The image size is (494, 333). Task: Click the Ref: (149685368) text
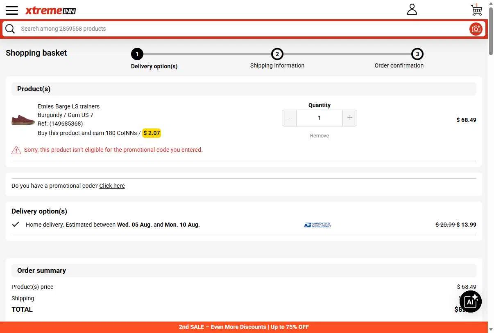pyautogui.click(x=60, y=124)
